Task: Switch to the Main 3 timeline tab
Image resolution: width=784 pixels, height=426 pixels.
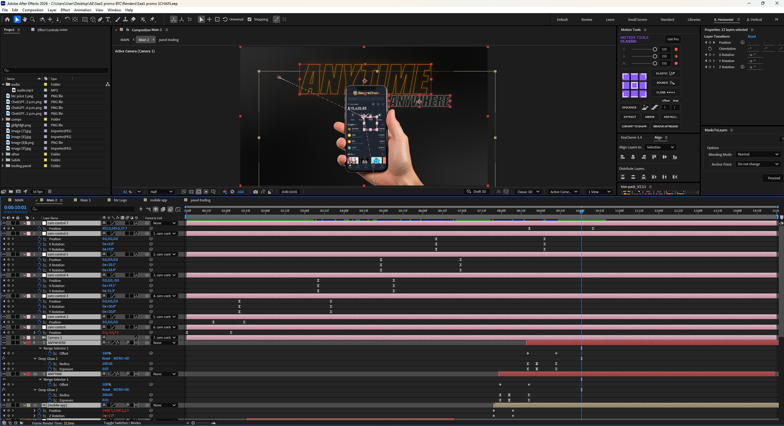Action: click(x=85, y=200)
